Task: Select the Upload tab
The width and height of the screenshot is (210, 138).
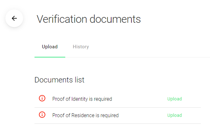Action: (50, 47)
